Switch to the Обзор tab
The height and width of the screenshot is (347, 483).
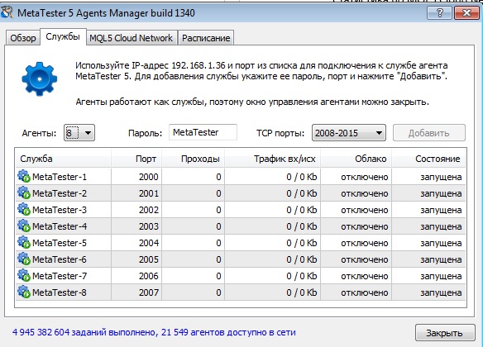[x=23, y=38]
